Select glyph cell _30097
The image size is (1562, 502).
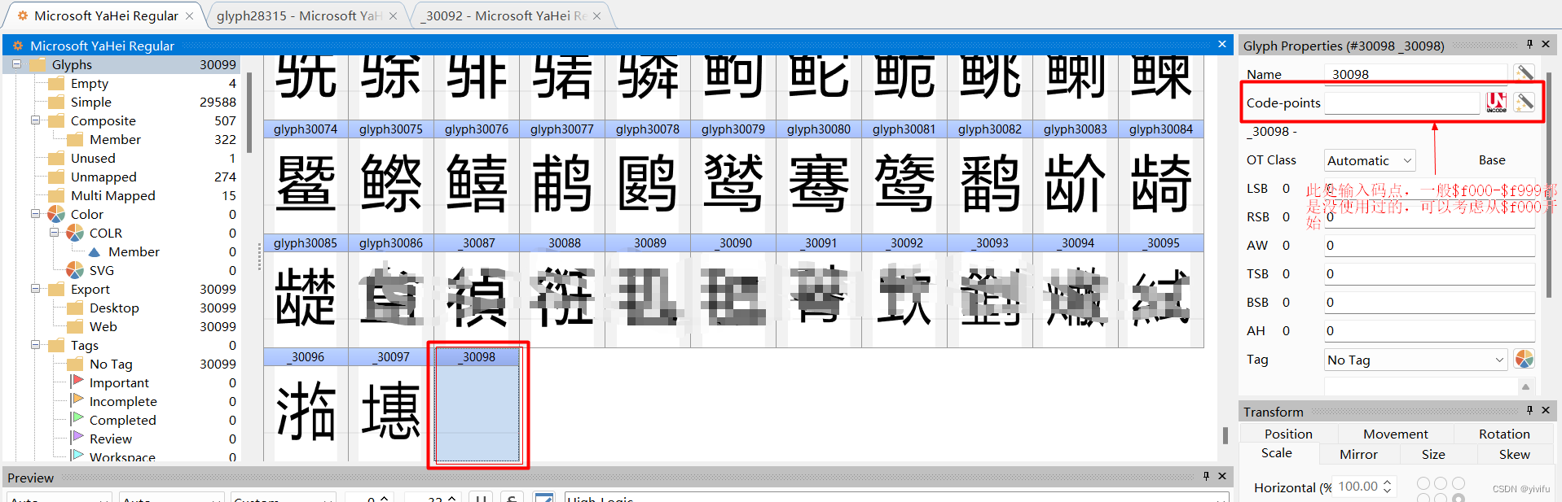pos(391,404)
